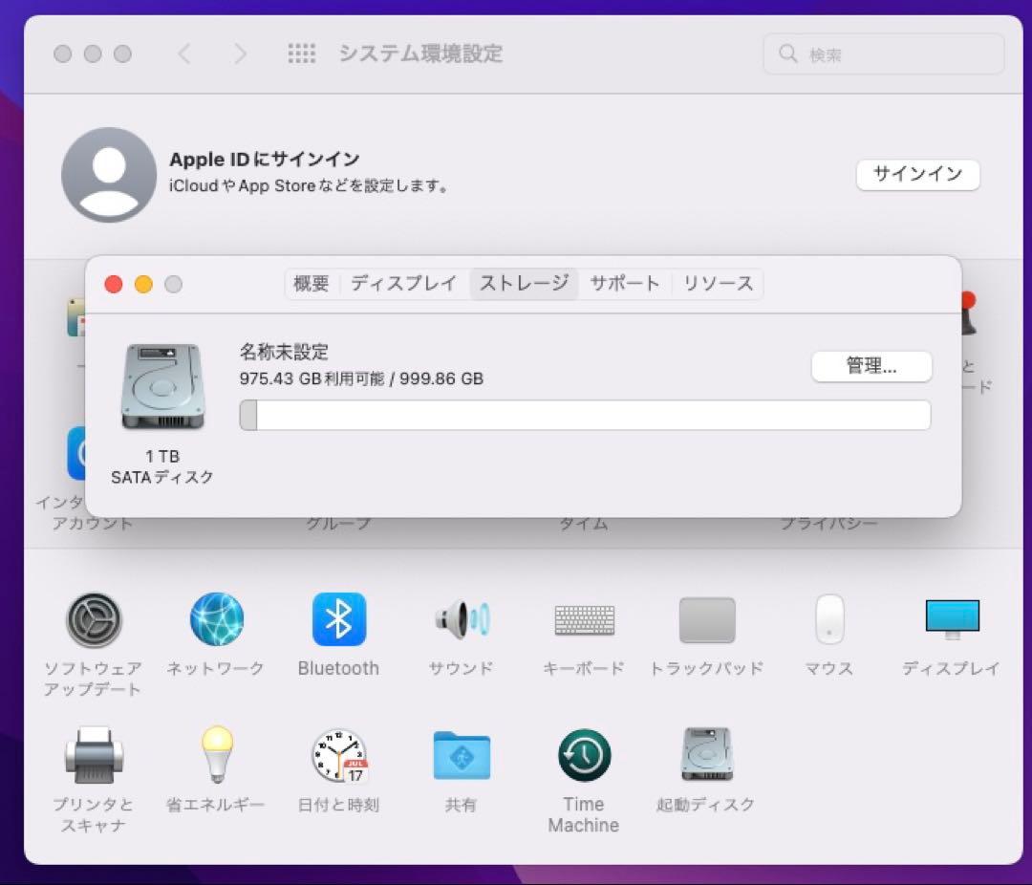Image resolution: width=1032 pixels, height=885 pixels.
Task: Open Bluetooth settings
Action: 338,619
